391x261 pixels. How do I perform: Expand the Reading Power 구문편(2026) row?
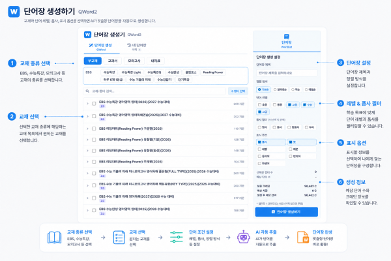pyautogui.click(x=87, y=129)
